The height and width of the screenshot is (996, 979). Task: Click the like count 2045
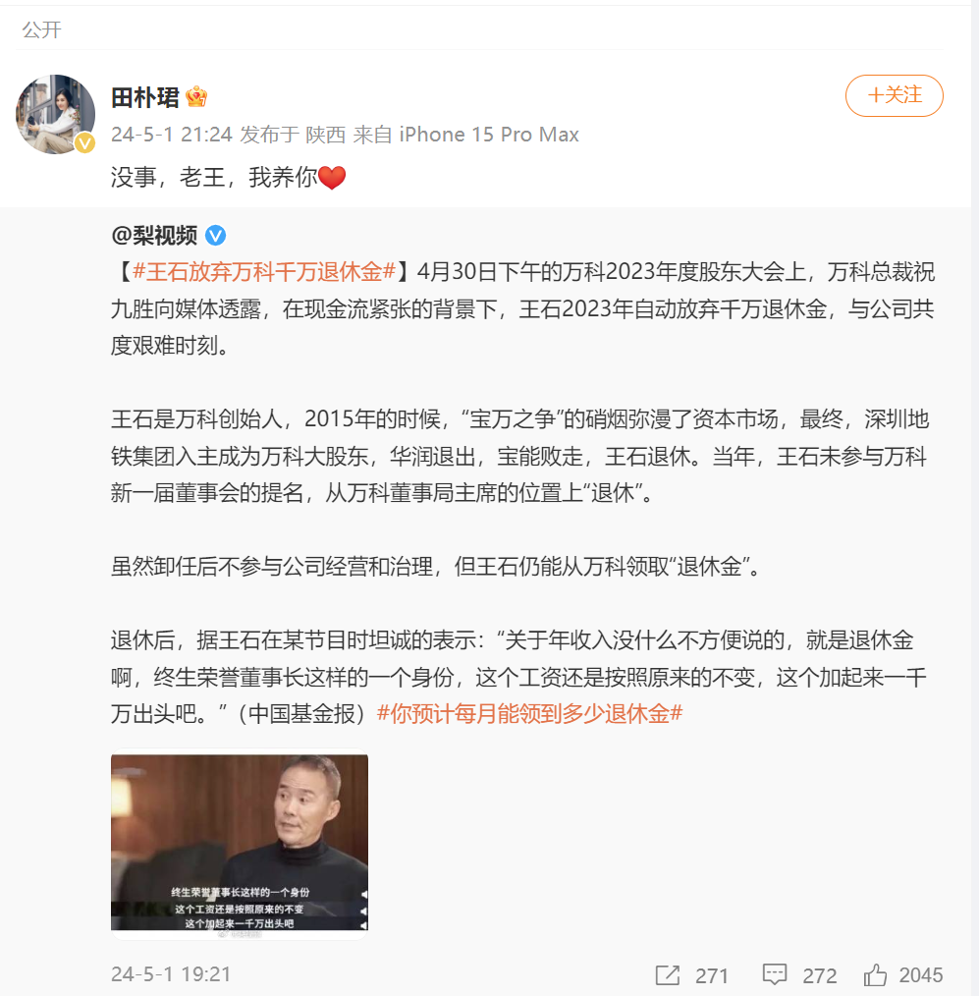click(x=921, y=975)
